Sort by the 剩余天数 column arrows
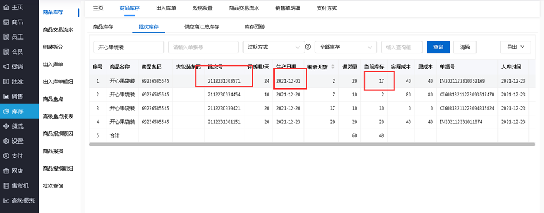The width and height of the screenshot is (544, 213). (333, 67)
